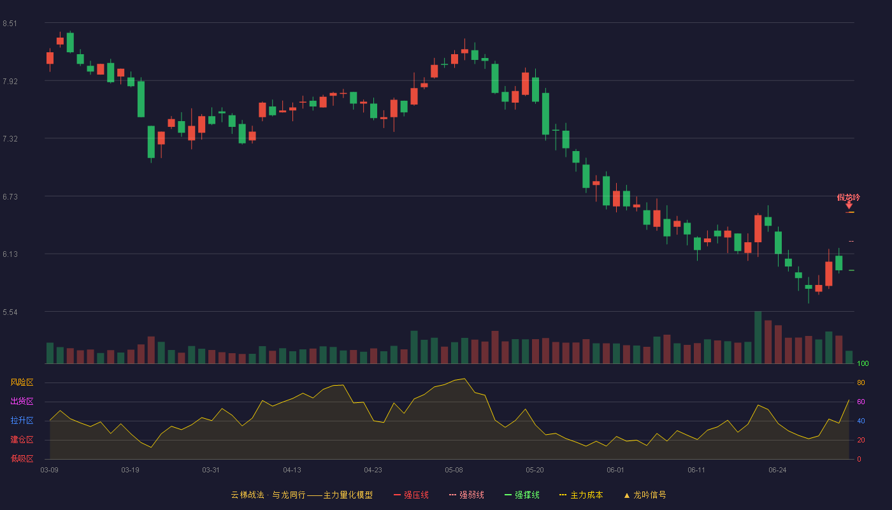Click the 05-20 date label
The image size is (892, 510).
click(535, 470)
